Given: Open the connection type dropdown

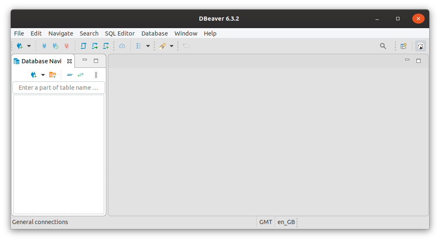Looking at the screenshot, I should (29, 46).
